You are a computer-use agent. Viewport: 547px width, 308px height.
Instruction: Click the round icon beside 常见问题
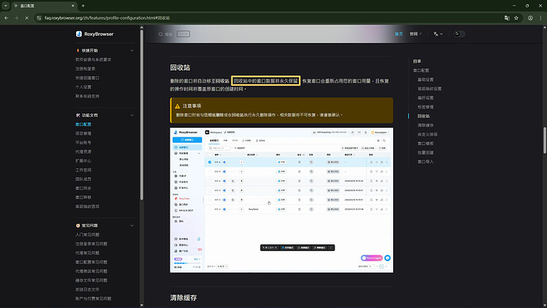(78, 225)
